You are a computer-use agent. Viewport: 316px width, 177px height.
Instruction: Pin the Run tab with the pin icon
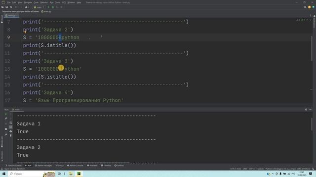[x=6, y=135]
